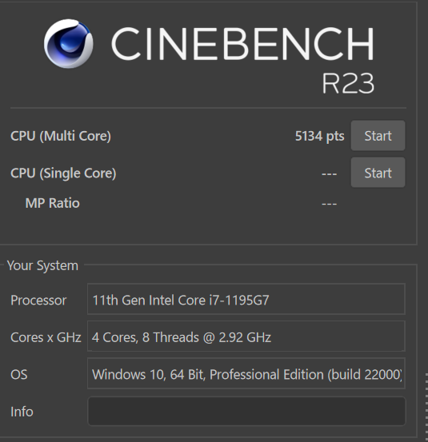Click the Cinebench sphere logo icon

pyautogui.click(x=68, y=44)
